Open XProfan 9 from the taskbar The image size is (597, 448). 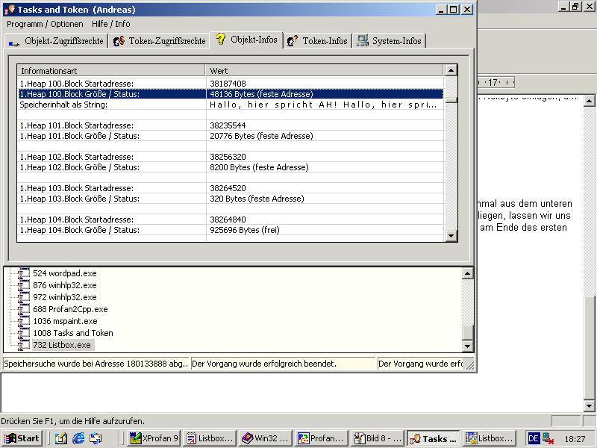[154, 438]
